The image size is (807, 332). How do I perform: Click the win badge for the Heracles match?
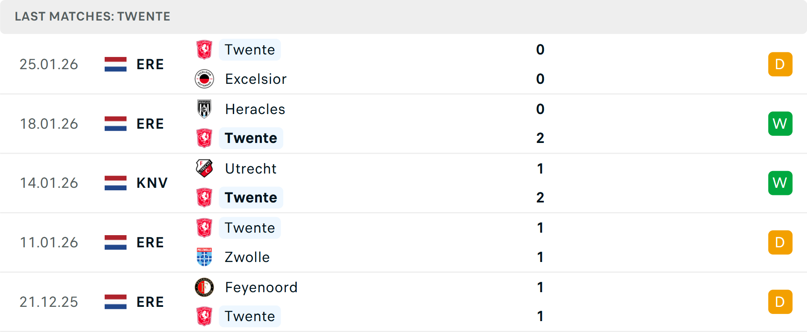pos(780,124)
